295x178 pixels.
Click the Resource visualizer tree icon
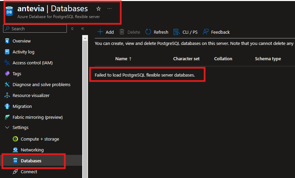click(7, 95)
